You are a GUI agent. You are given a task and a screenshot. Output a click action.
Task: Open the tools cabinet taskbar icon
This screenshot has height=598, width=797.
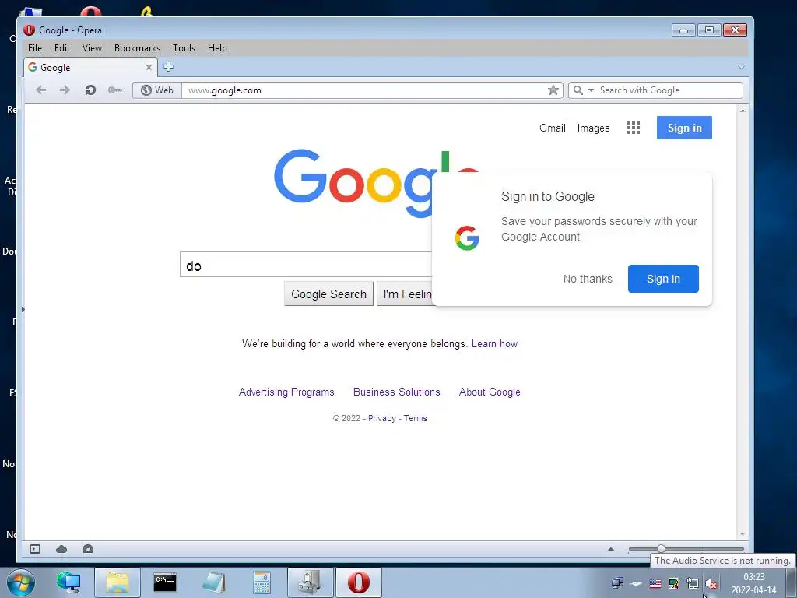tap(310, 582)
